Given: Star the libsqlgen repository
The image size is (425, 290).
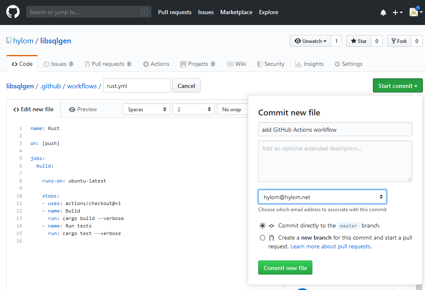Looking at the screenshot, I should [x=359, y=41].
